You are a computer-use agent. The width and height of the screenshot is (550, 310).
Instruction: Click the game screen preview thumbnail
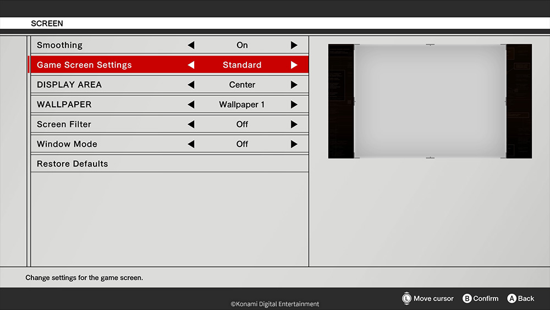point(430,101)
